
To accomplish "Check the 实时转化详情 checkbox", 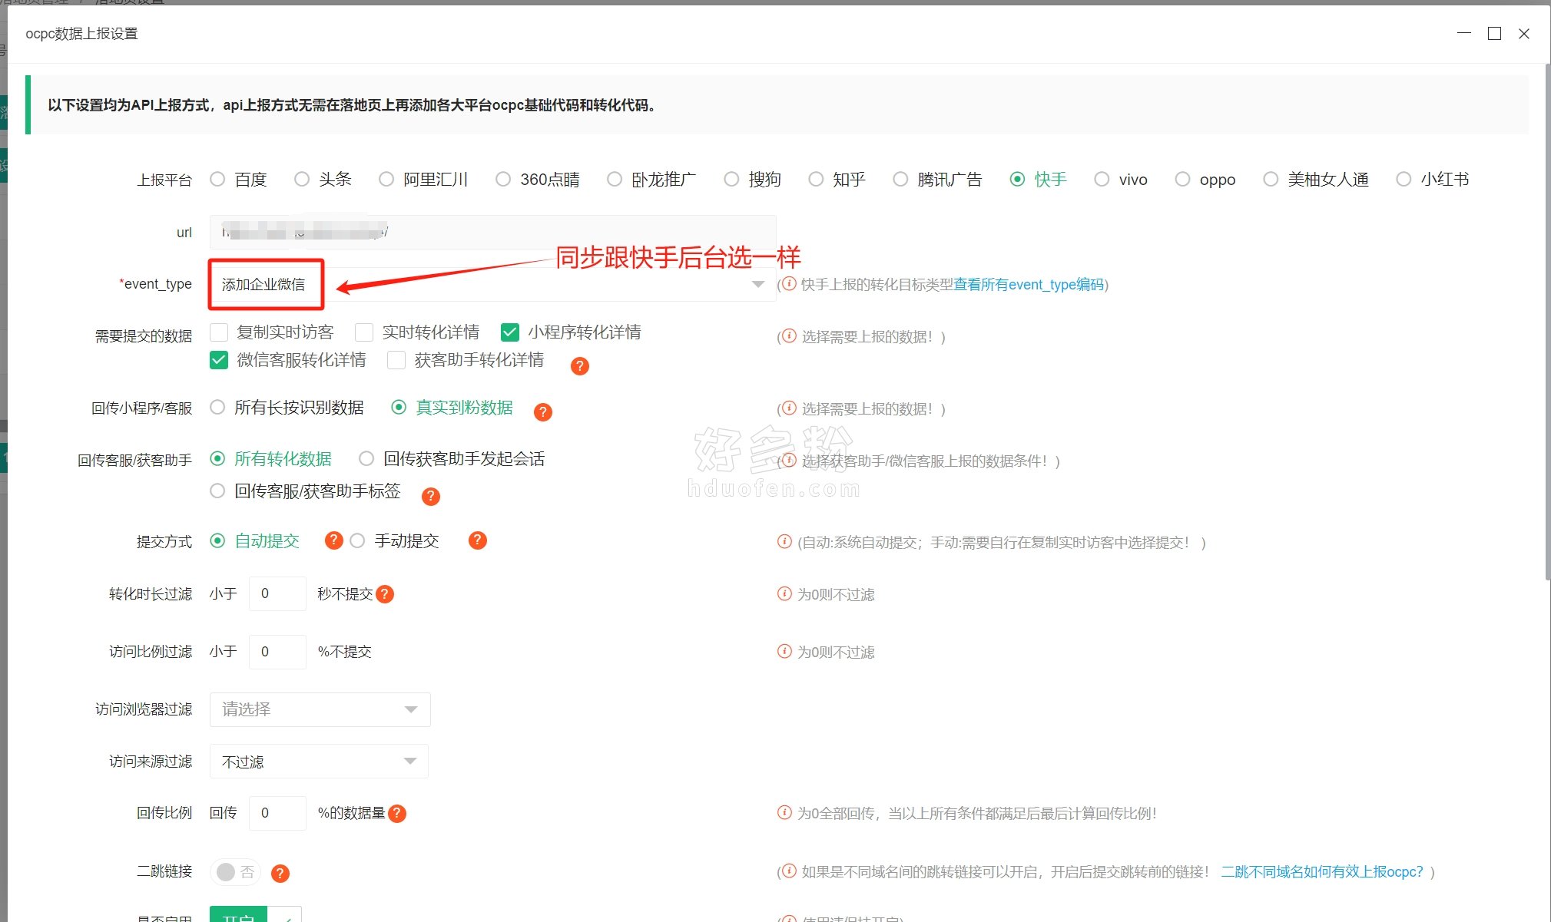I will coord(364,332).
